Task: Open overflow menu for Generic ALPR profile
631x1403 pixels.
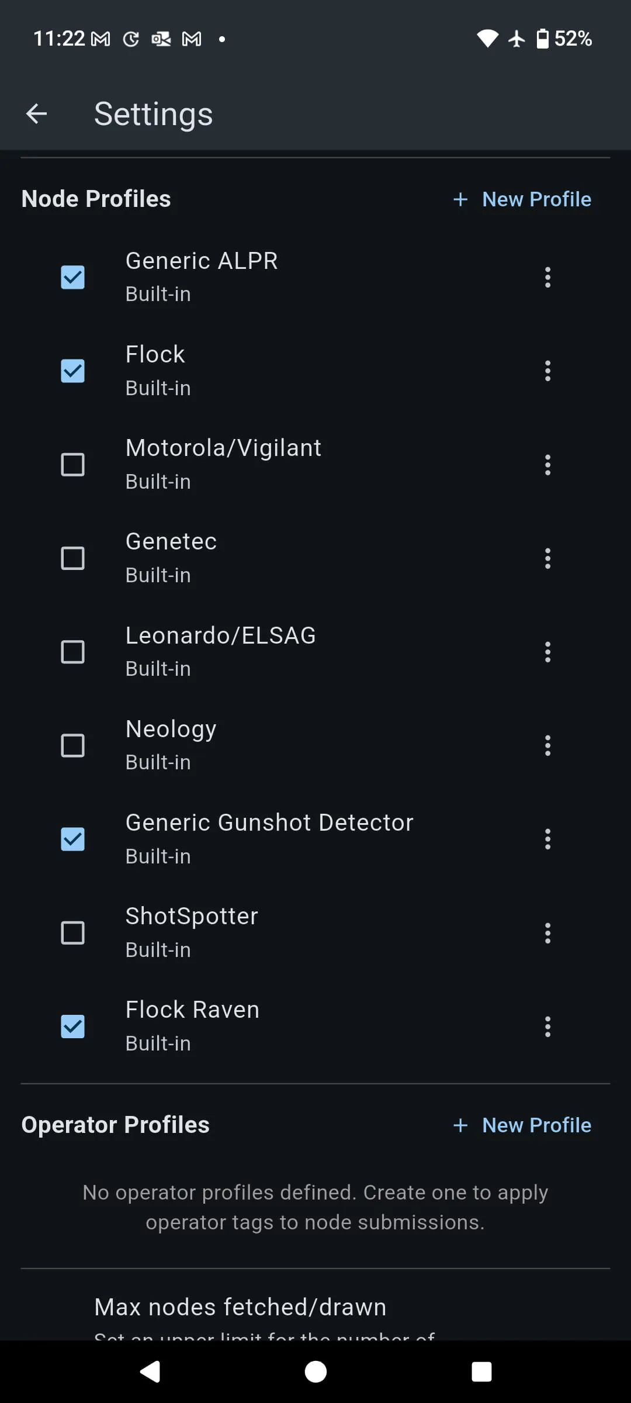Action: [547, 277]
